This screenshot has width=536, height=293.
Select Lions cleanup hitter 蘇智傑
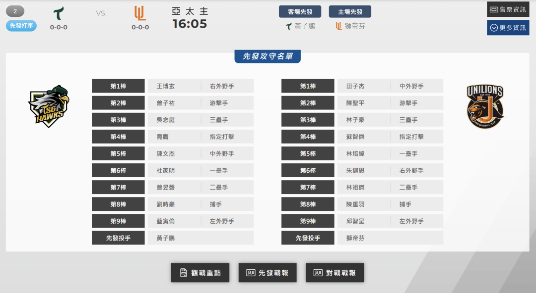[355, 137]
